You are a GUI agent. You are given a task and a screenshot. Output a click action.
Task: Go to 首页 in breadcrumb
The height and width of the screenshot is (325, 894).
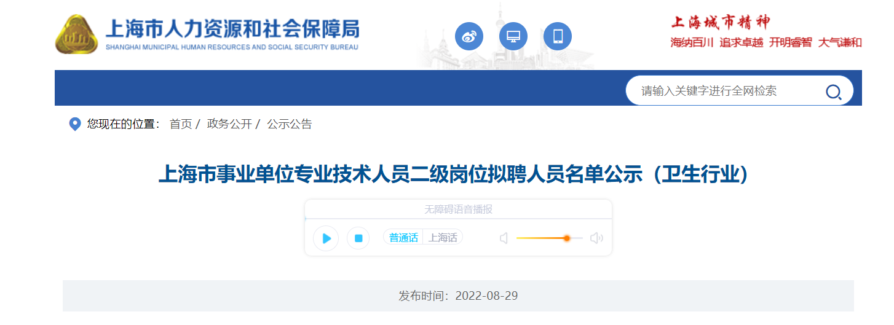point(181,124)
